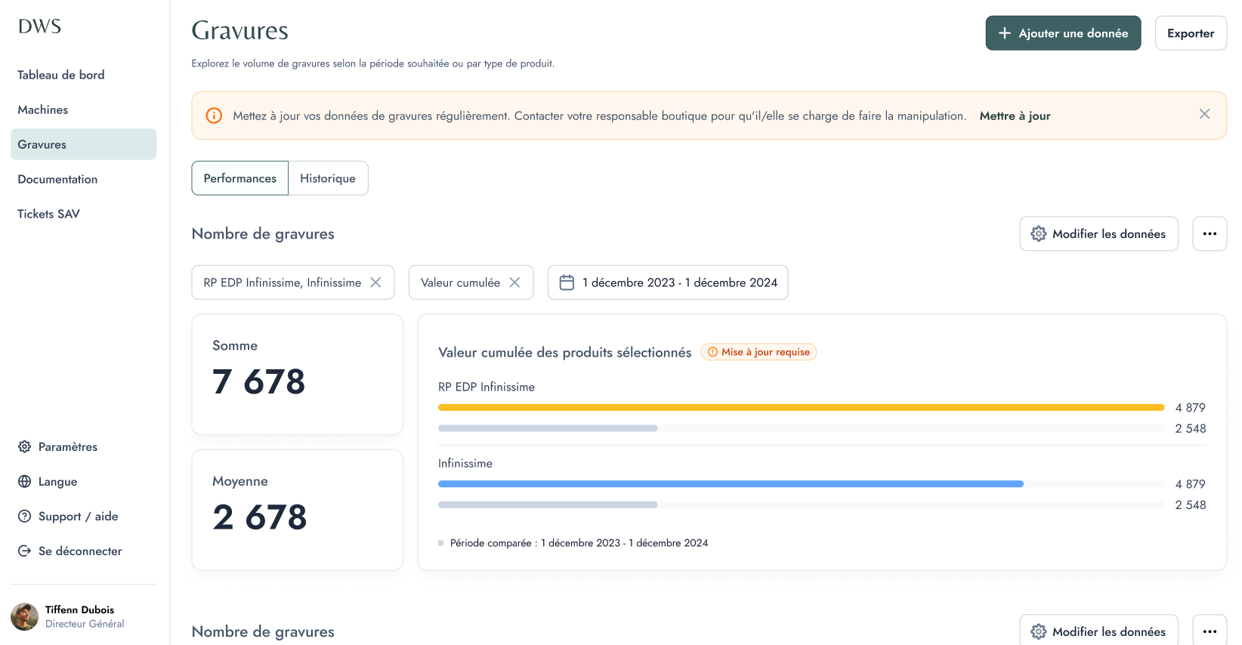
Task: Click Mettre à jour link in banner
Action: (x=1015, y=116)
